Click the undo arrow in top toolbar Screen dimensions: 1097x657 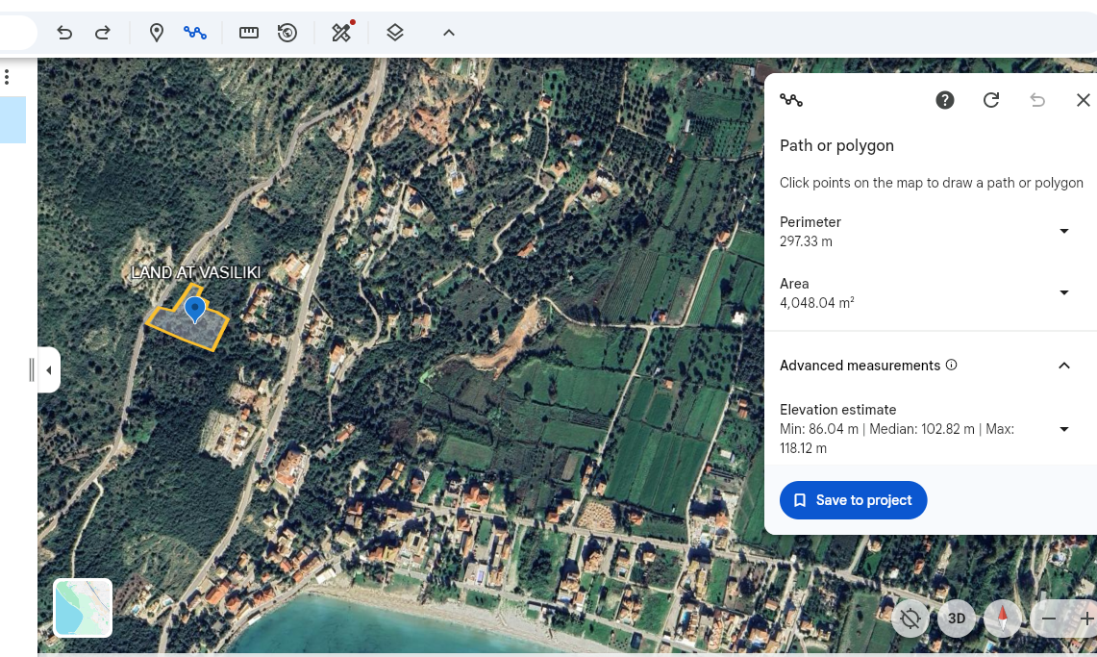point(64,33)
